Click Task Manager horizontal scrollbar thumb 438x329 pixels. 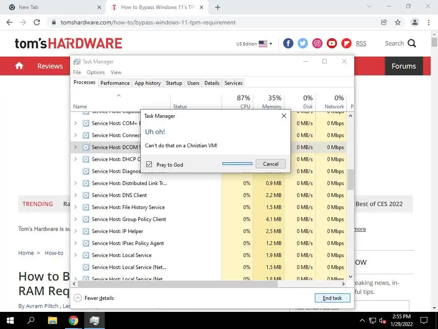178,284
